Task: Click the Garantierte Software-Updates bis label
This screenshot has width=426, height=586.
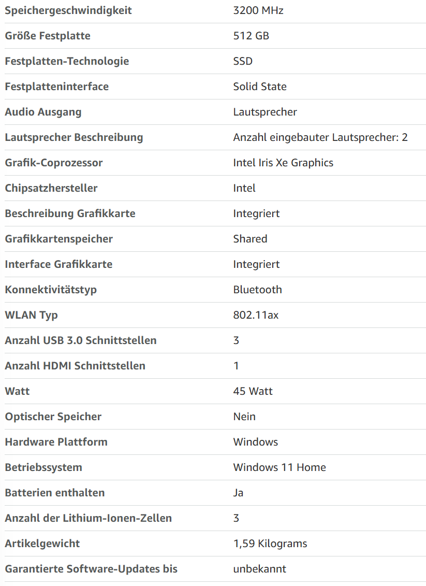Action: 91,569
